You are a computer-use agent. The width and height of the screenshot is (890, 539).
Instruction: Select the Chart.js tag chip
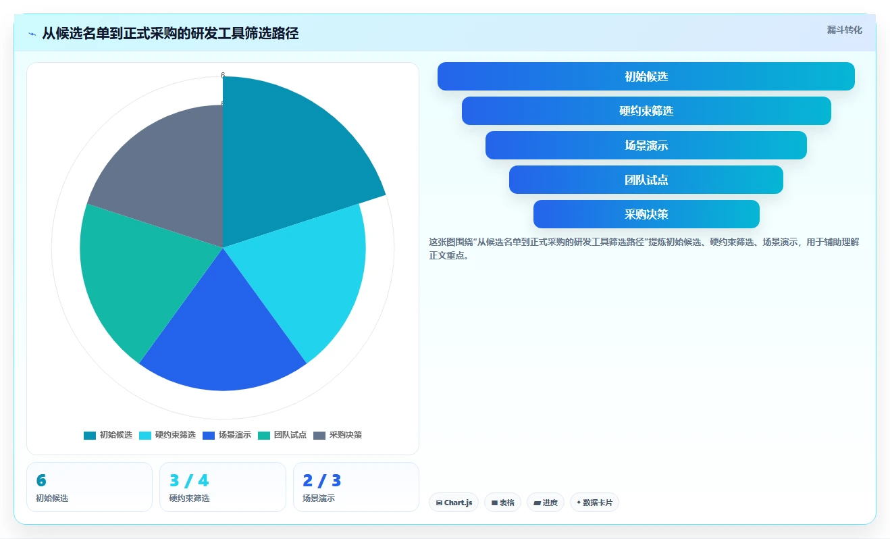454,503
